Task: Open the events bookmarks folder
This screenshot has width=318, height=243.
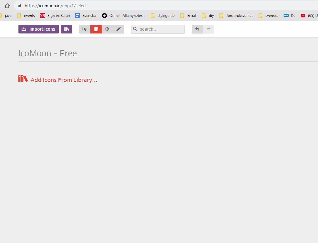Action: click(26, 16)
